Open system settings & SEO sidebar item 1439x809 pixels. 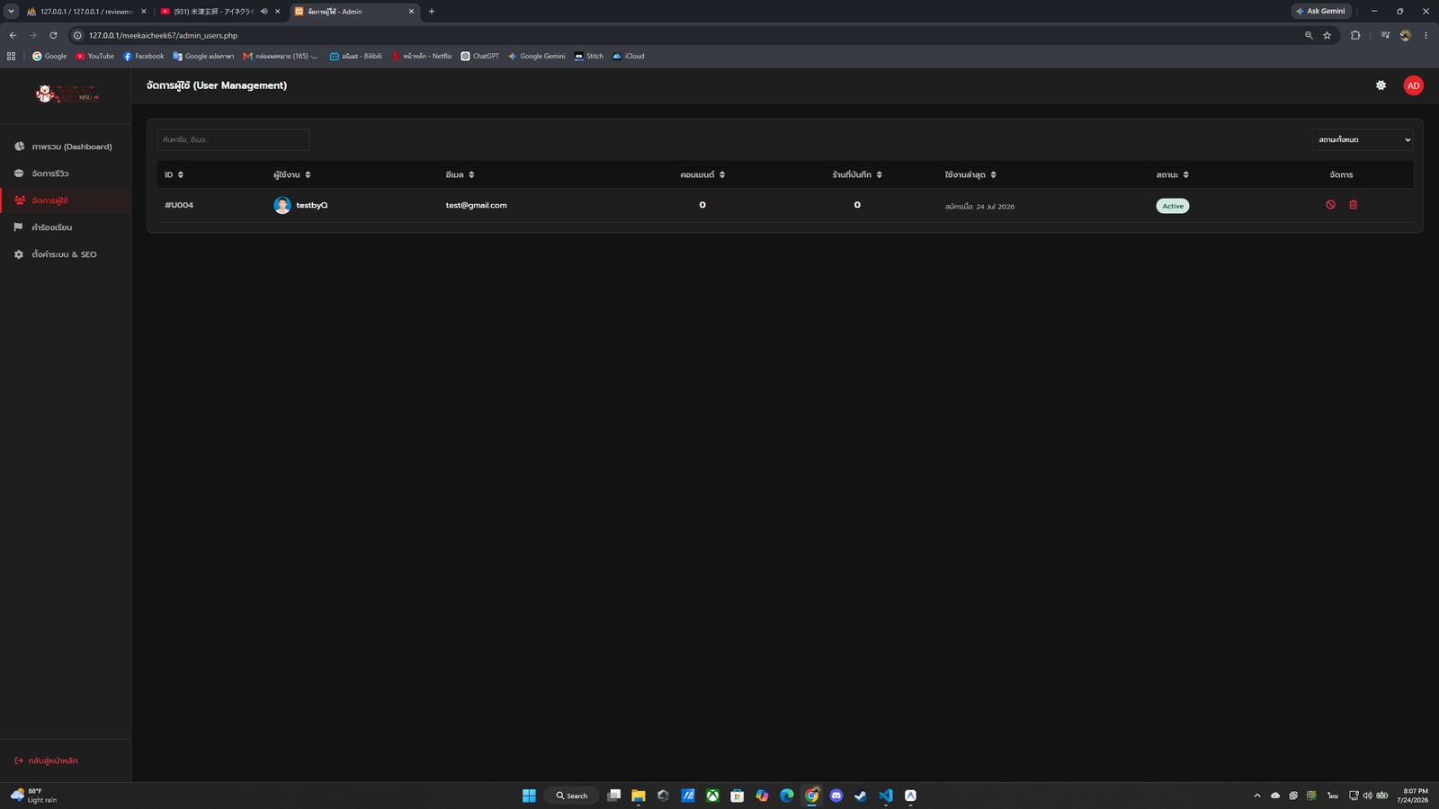point(65,254)
